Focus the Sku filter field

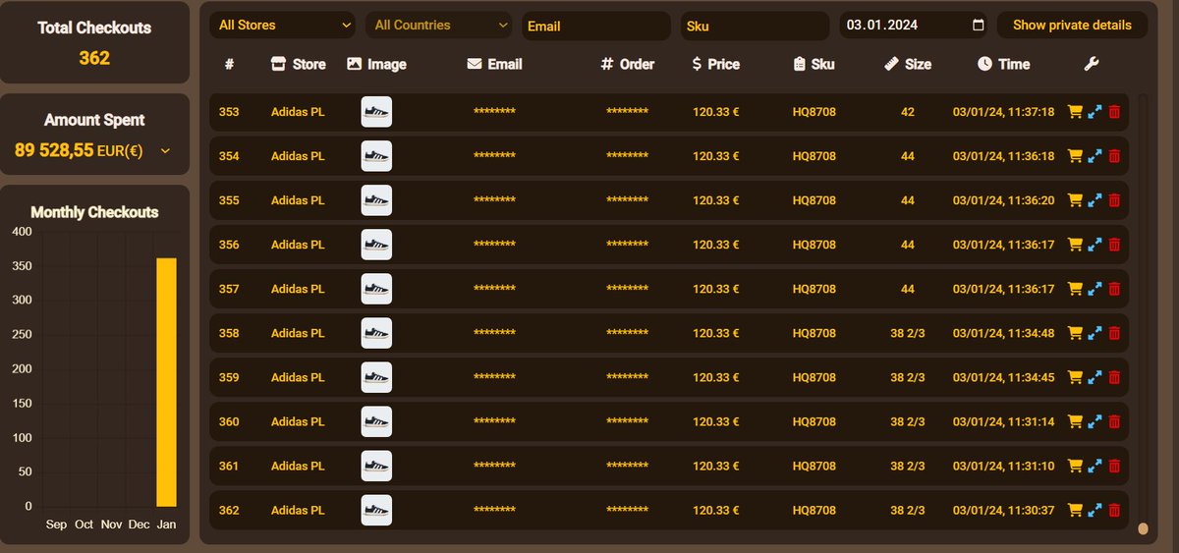(x=755, y=27)
